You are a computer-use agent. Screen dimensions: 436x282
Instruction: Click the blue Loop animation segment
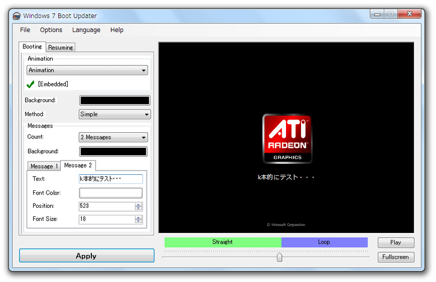click(324, 242)
